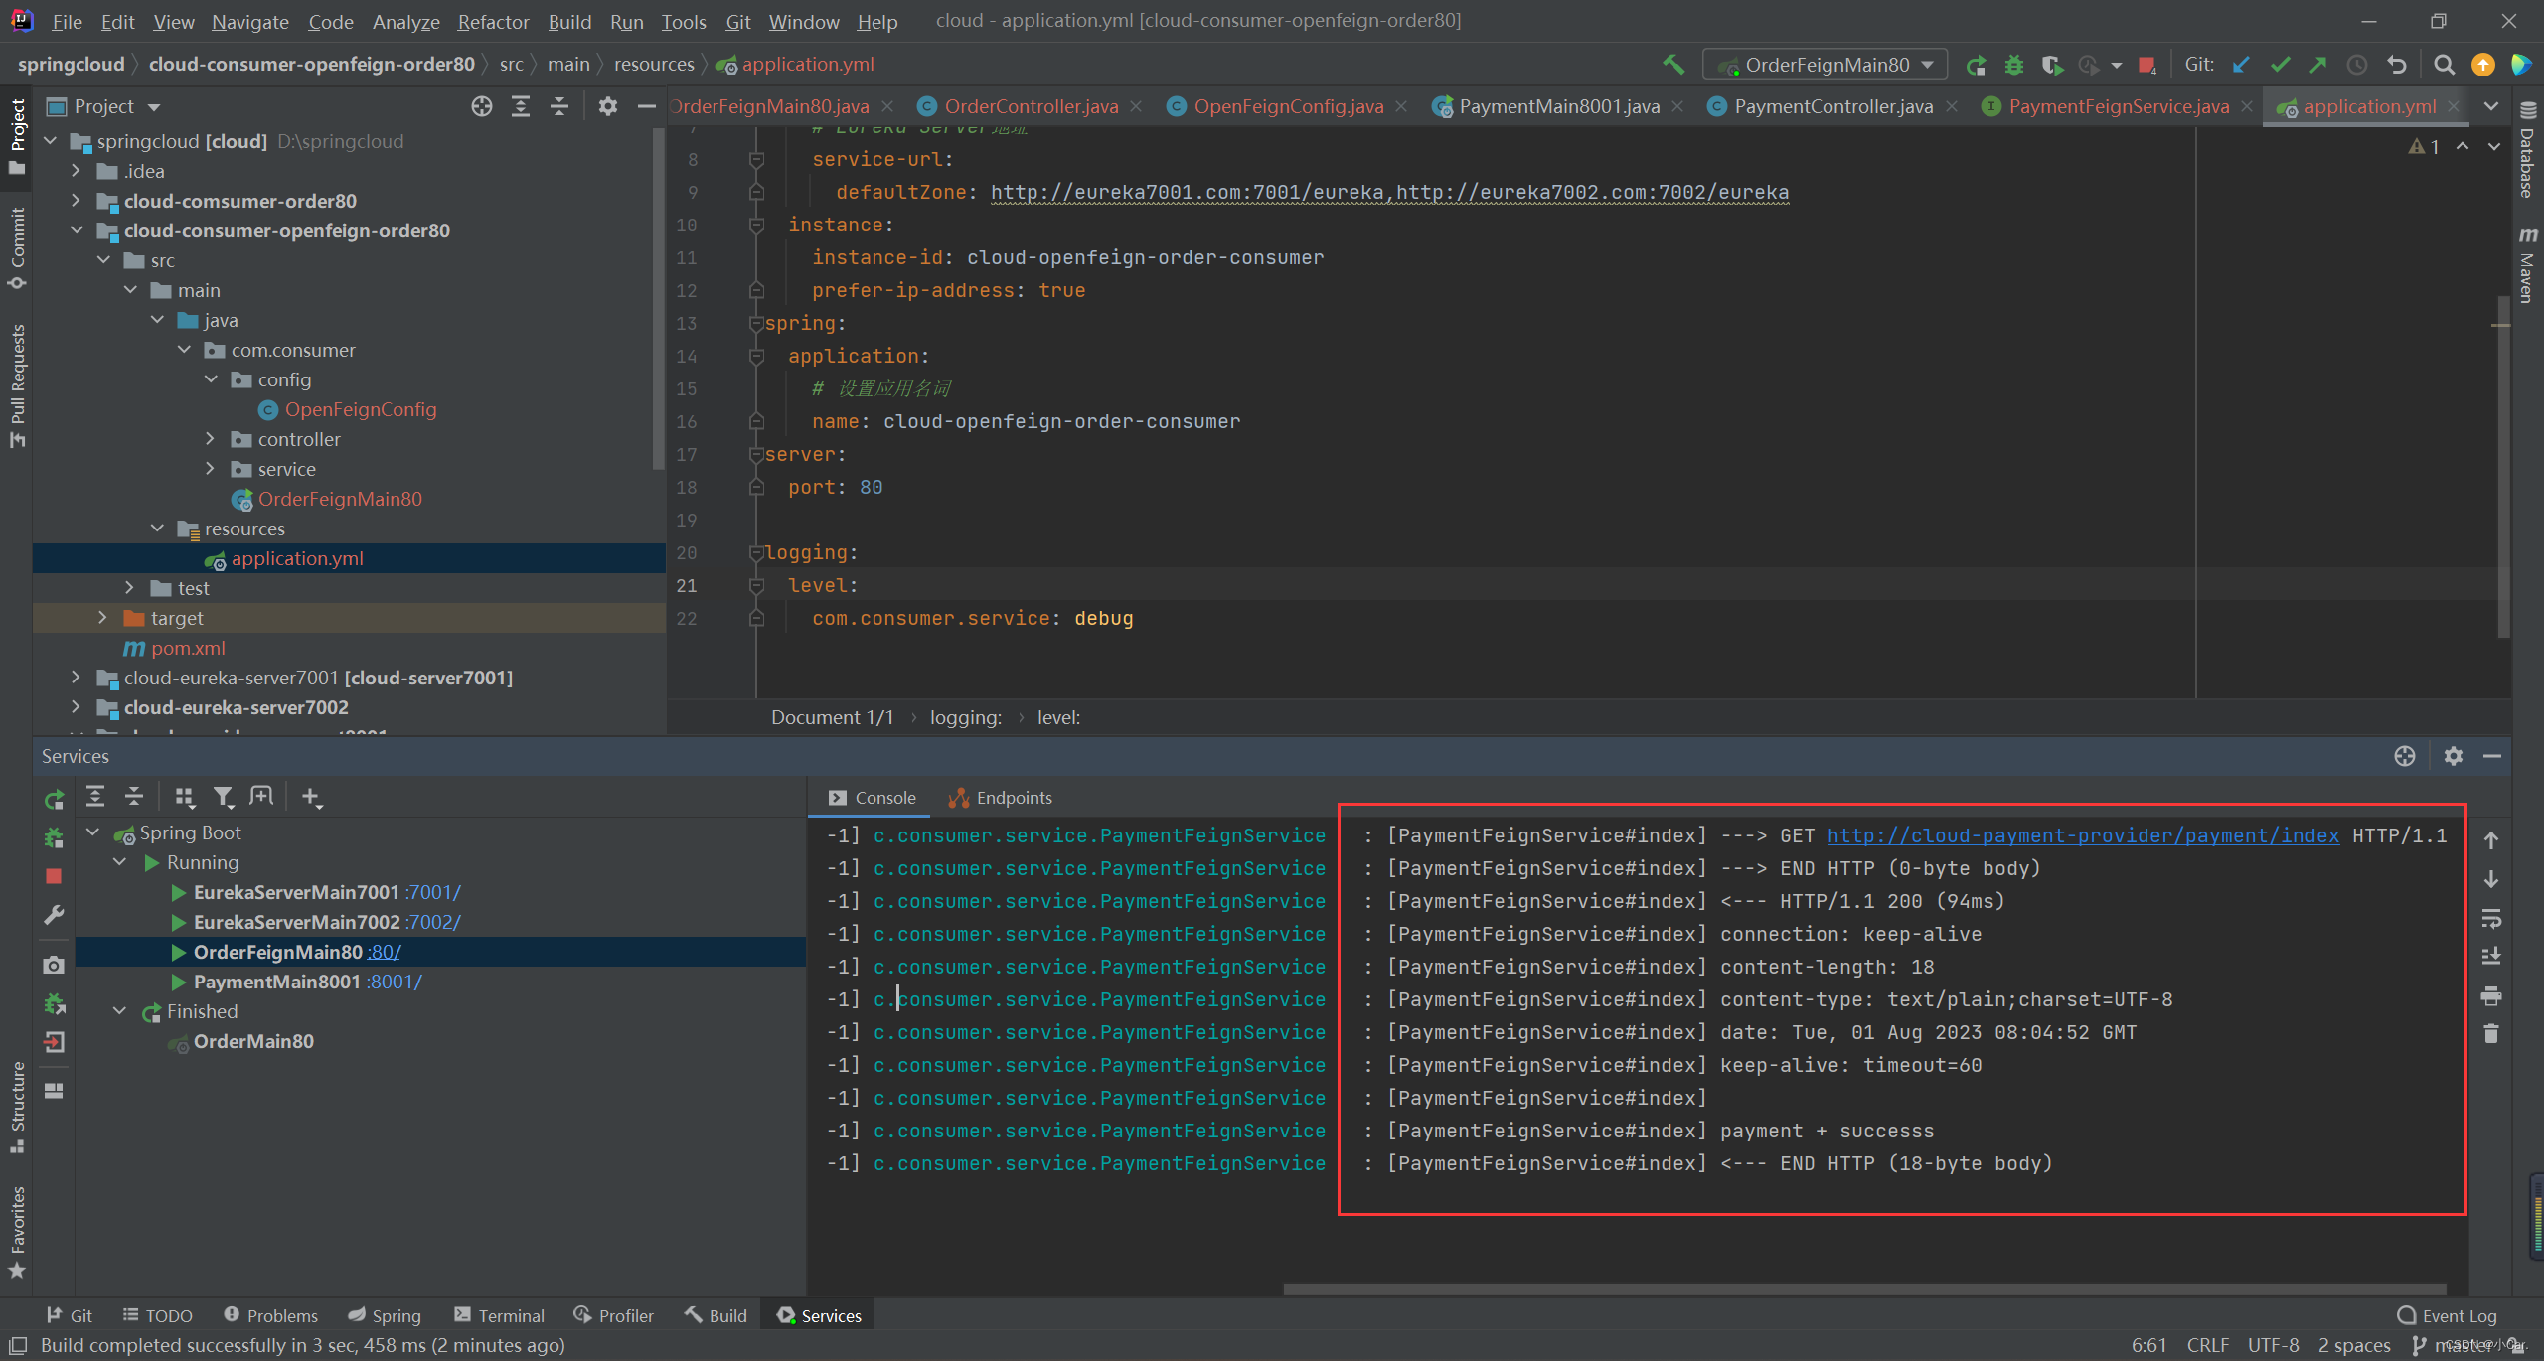The image size is (2544, 1361).
Task: Toggle the Filter option in Services toolbar
Action: [223, 797]
